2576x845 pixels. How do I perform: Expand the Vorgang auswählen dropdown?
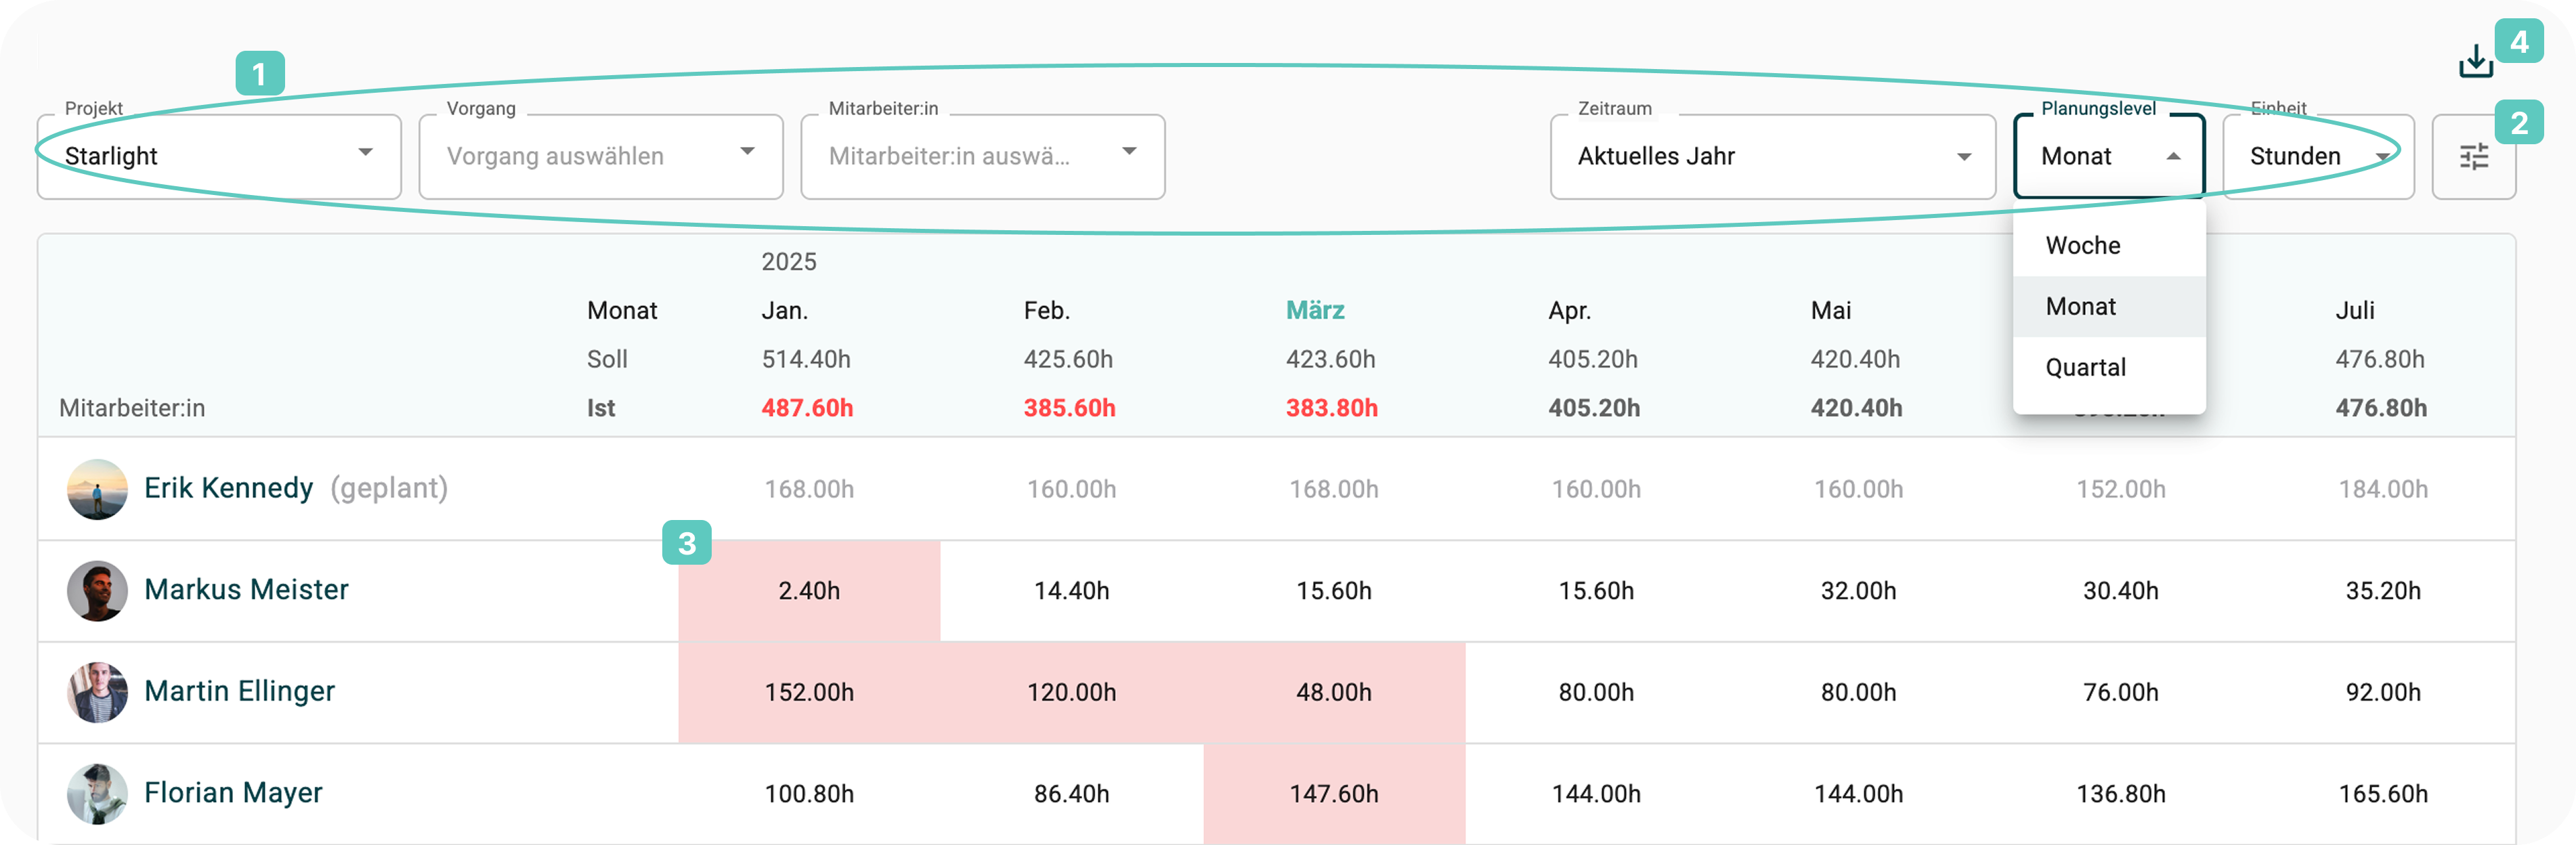click(x=600, y=157)
